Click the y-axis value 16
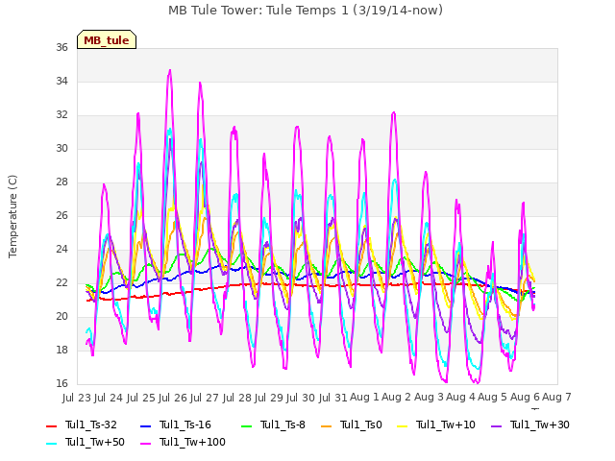615x461 pixels. 61,384
